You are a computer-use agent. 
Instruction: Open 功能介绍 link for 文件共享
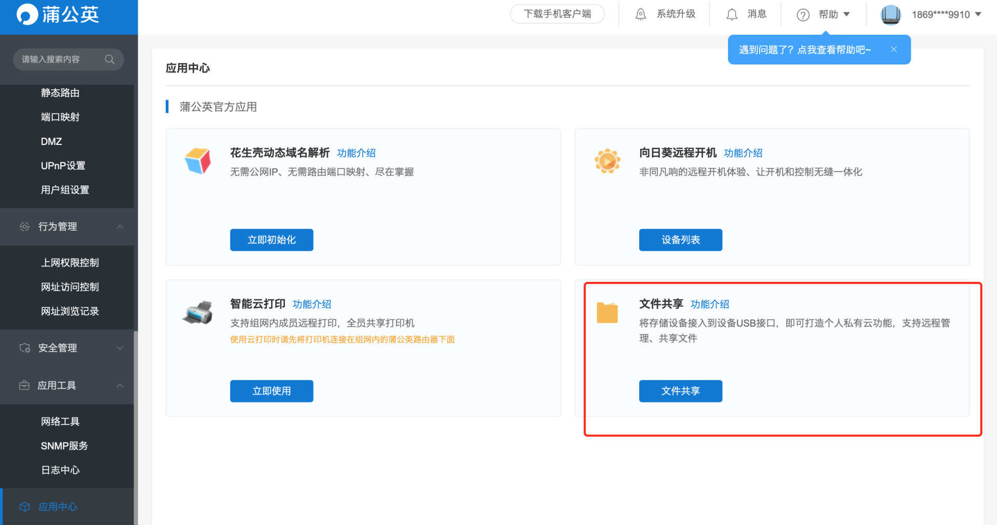tap(710, 304)
